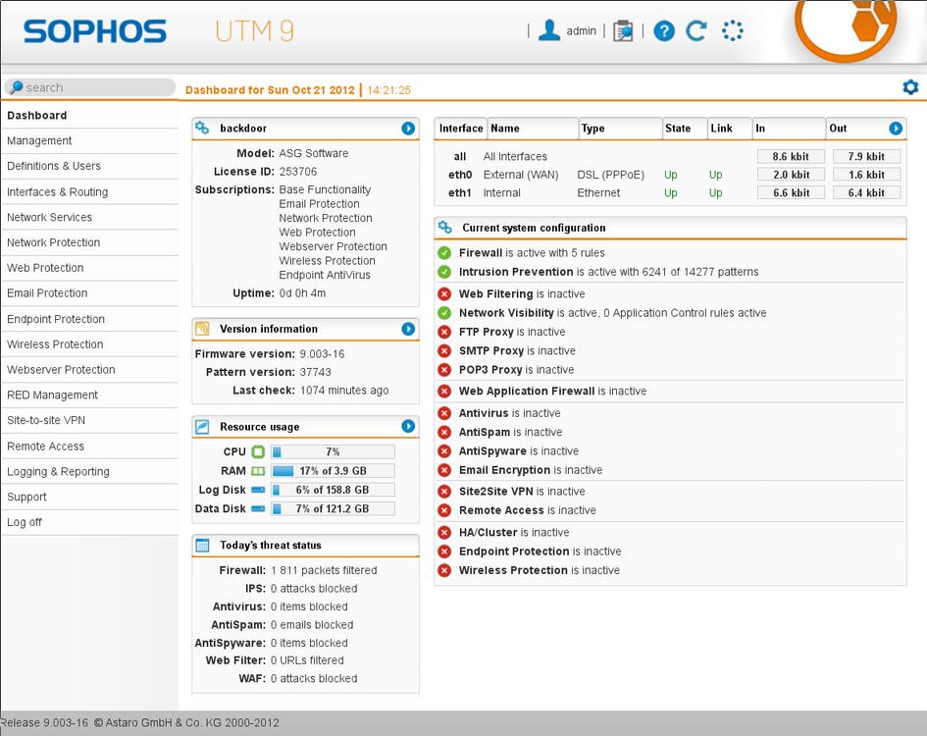The width and height of the screenshot is (927, 736).
Task: Click the CPU chip icon
Action: tap(258, 452)
